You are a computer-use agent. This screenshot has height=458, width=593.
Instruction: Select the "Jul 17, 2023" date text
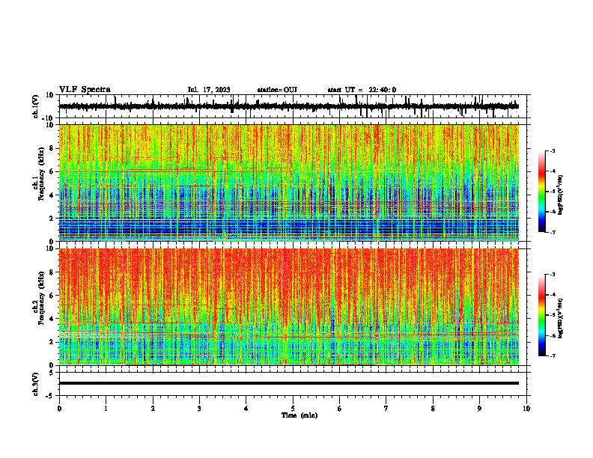coord(209,90)
